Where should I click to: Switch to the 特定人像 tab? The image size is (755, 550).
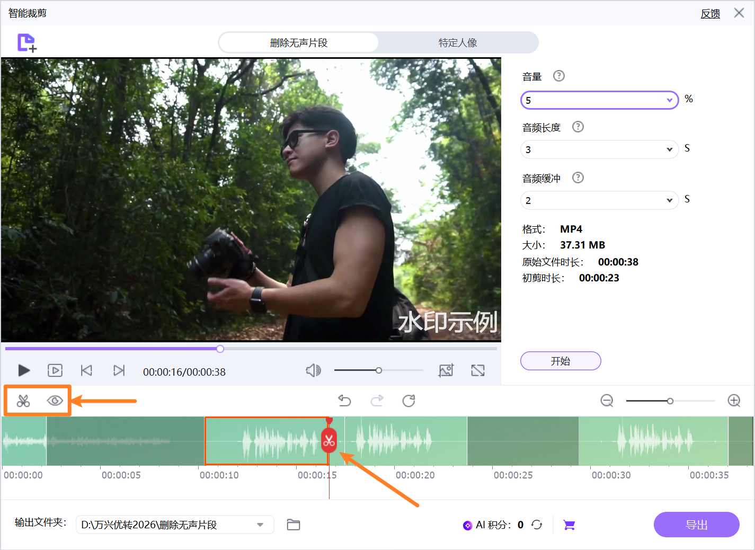[x=457, y=42]
